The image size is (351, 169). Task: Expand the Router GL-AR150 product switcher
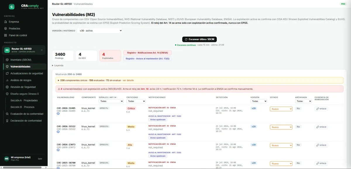coord(24,50)
